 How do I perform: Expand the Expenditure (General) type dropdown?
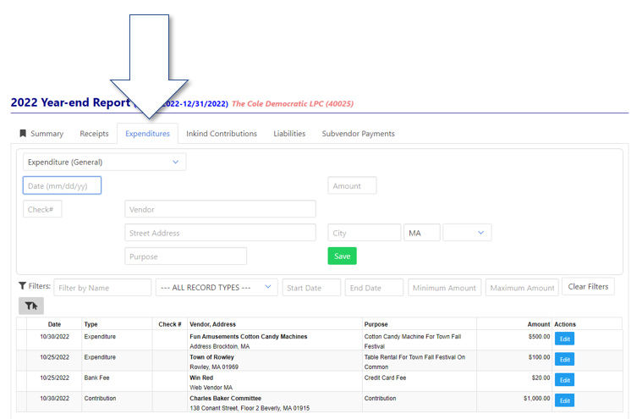click(x=104, y=162)
